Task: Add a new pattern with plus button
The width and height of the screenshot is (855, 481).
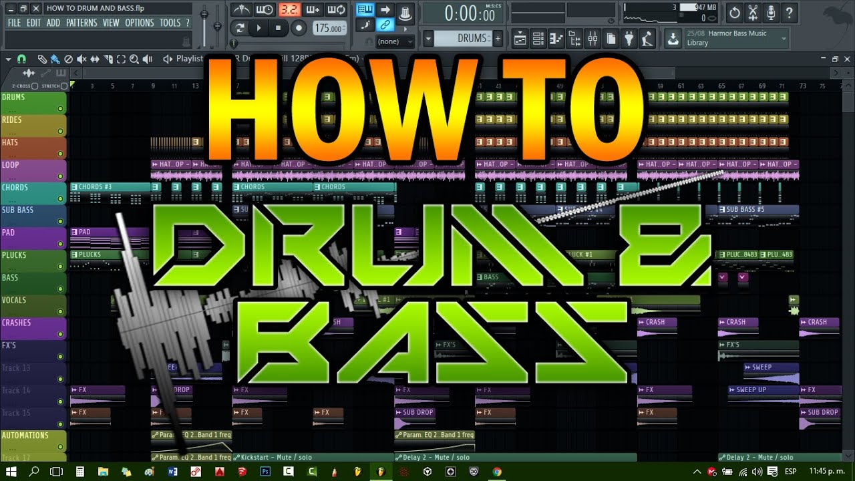Action: [498, 39]
